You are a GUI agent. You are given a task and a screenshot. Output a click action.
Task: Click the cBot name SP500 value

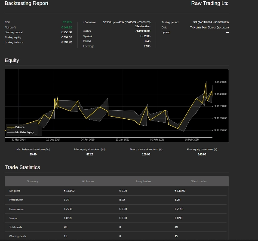point(126,22)
